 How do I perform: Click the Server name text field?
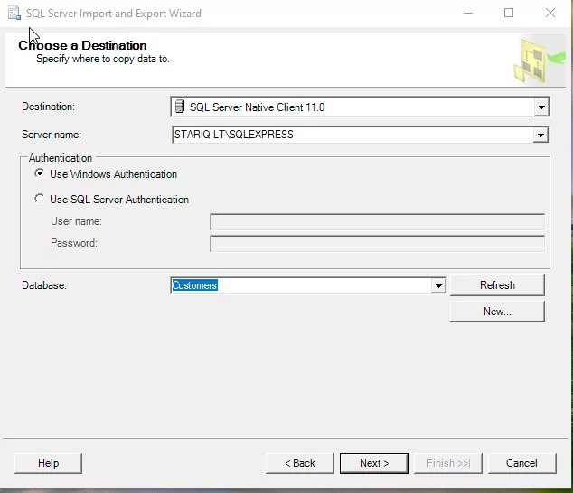[352, 135]
